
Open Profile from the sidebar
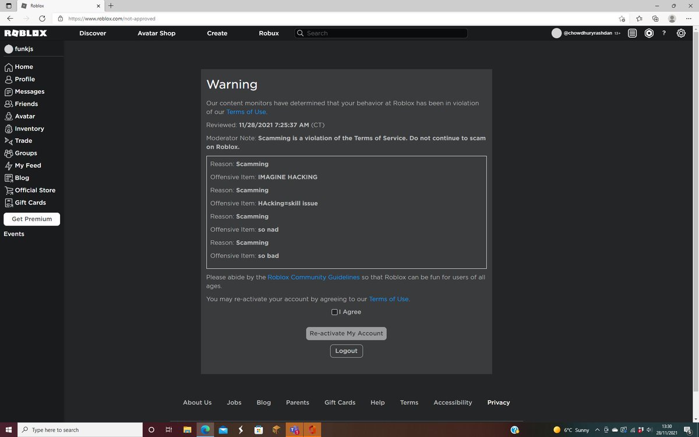[x=20, y=79]
